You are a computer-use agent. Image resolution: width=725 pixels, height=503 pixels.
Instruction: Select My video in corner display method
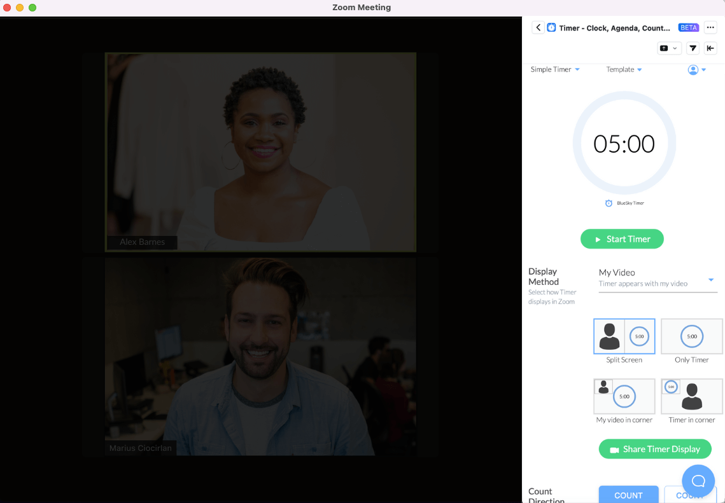point(624,396)
